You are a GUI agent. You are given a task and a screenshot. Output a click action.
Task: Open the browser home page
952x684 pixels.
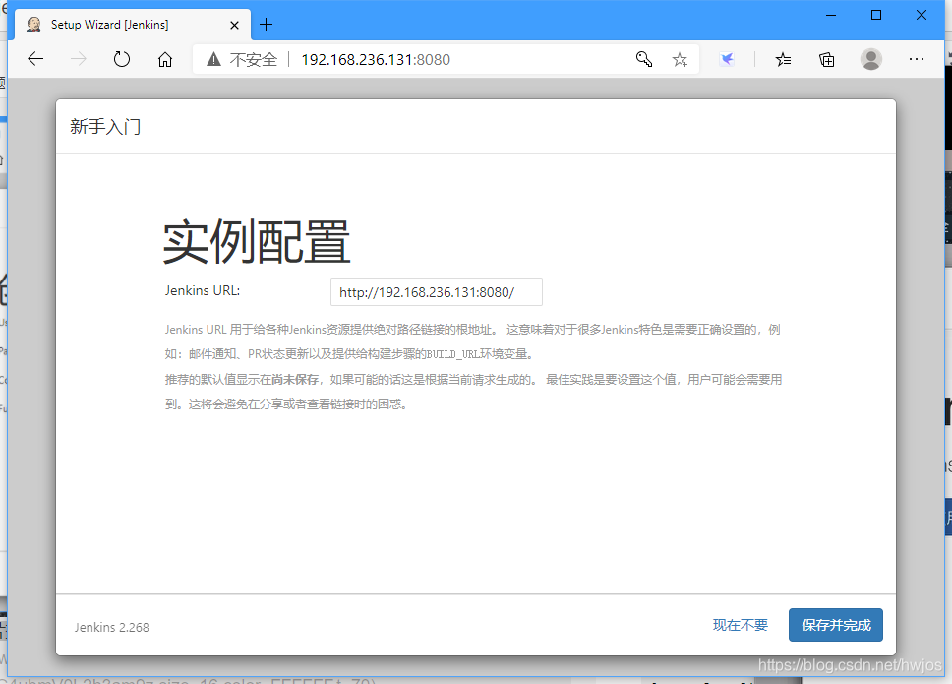pyautogui.click(x=165, y=59)
